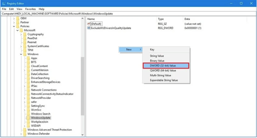Click the DriverSearching folder icon
This screenshot has height=138, width=257.
(x=28, y=78)
